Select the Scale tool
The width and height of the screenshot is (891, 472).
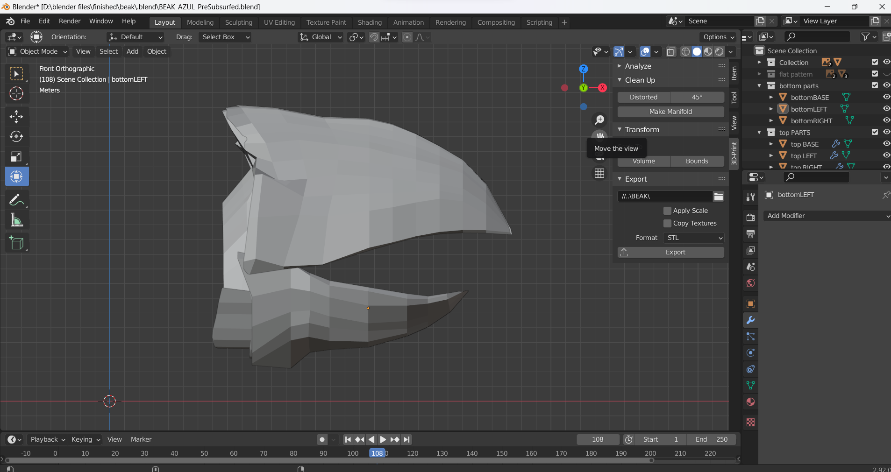pyautogui.click(x=16, y=156)
